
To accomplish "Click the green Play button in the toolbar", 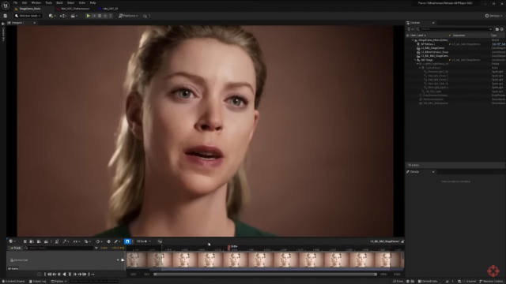I will [88, 16].
